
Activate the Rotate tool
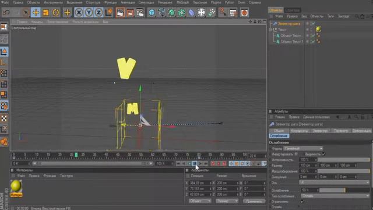(x=56, y=12)
